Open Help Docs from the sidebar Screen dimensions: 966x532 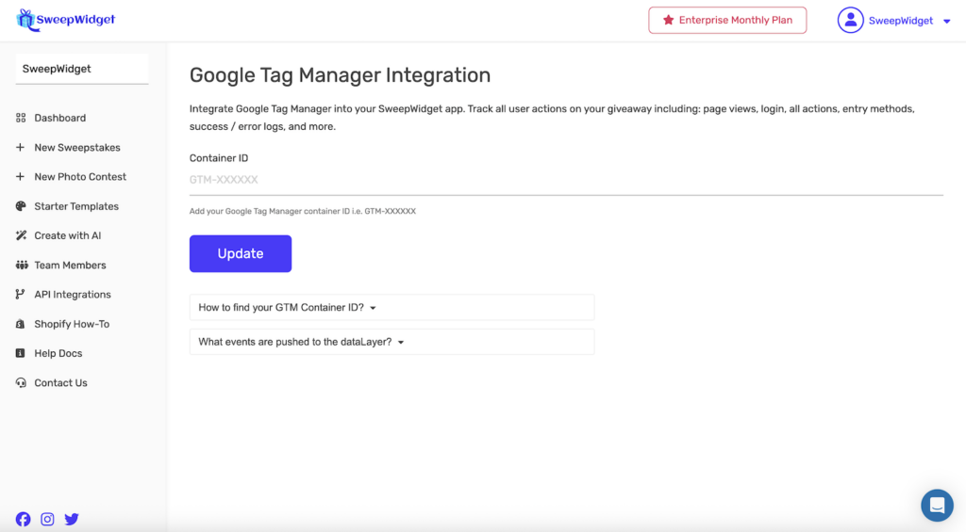point(58,353)
